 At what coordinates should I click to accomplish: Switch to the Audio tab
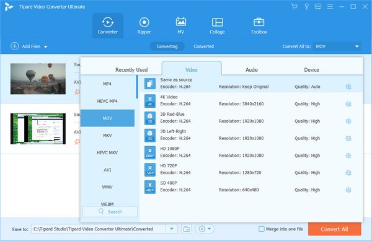[252, 69]
